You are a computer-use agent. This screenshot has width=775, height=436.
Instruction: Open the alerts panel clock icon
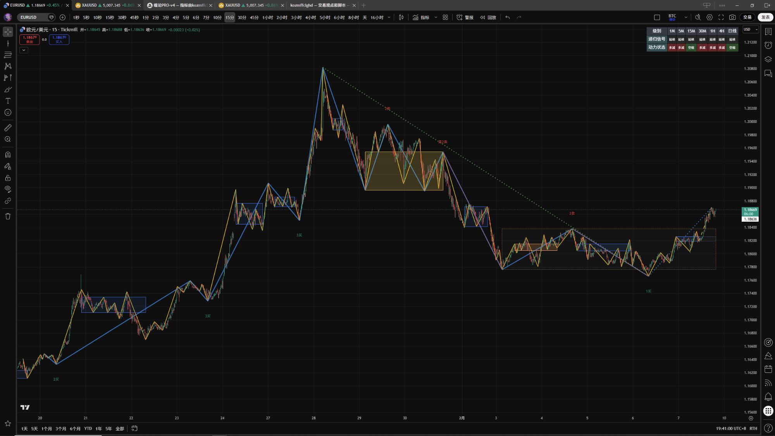tap(768, 45)
